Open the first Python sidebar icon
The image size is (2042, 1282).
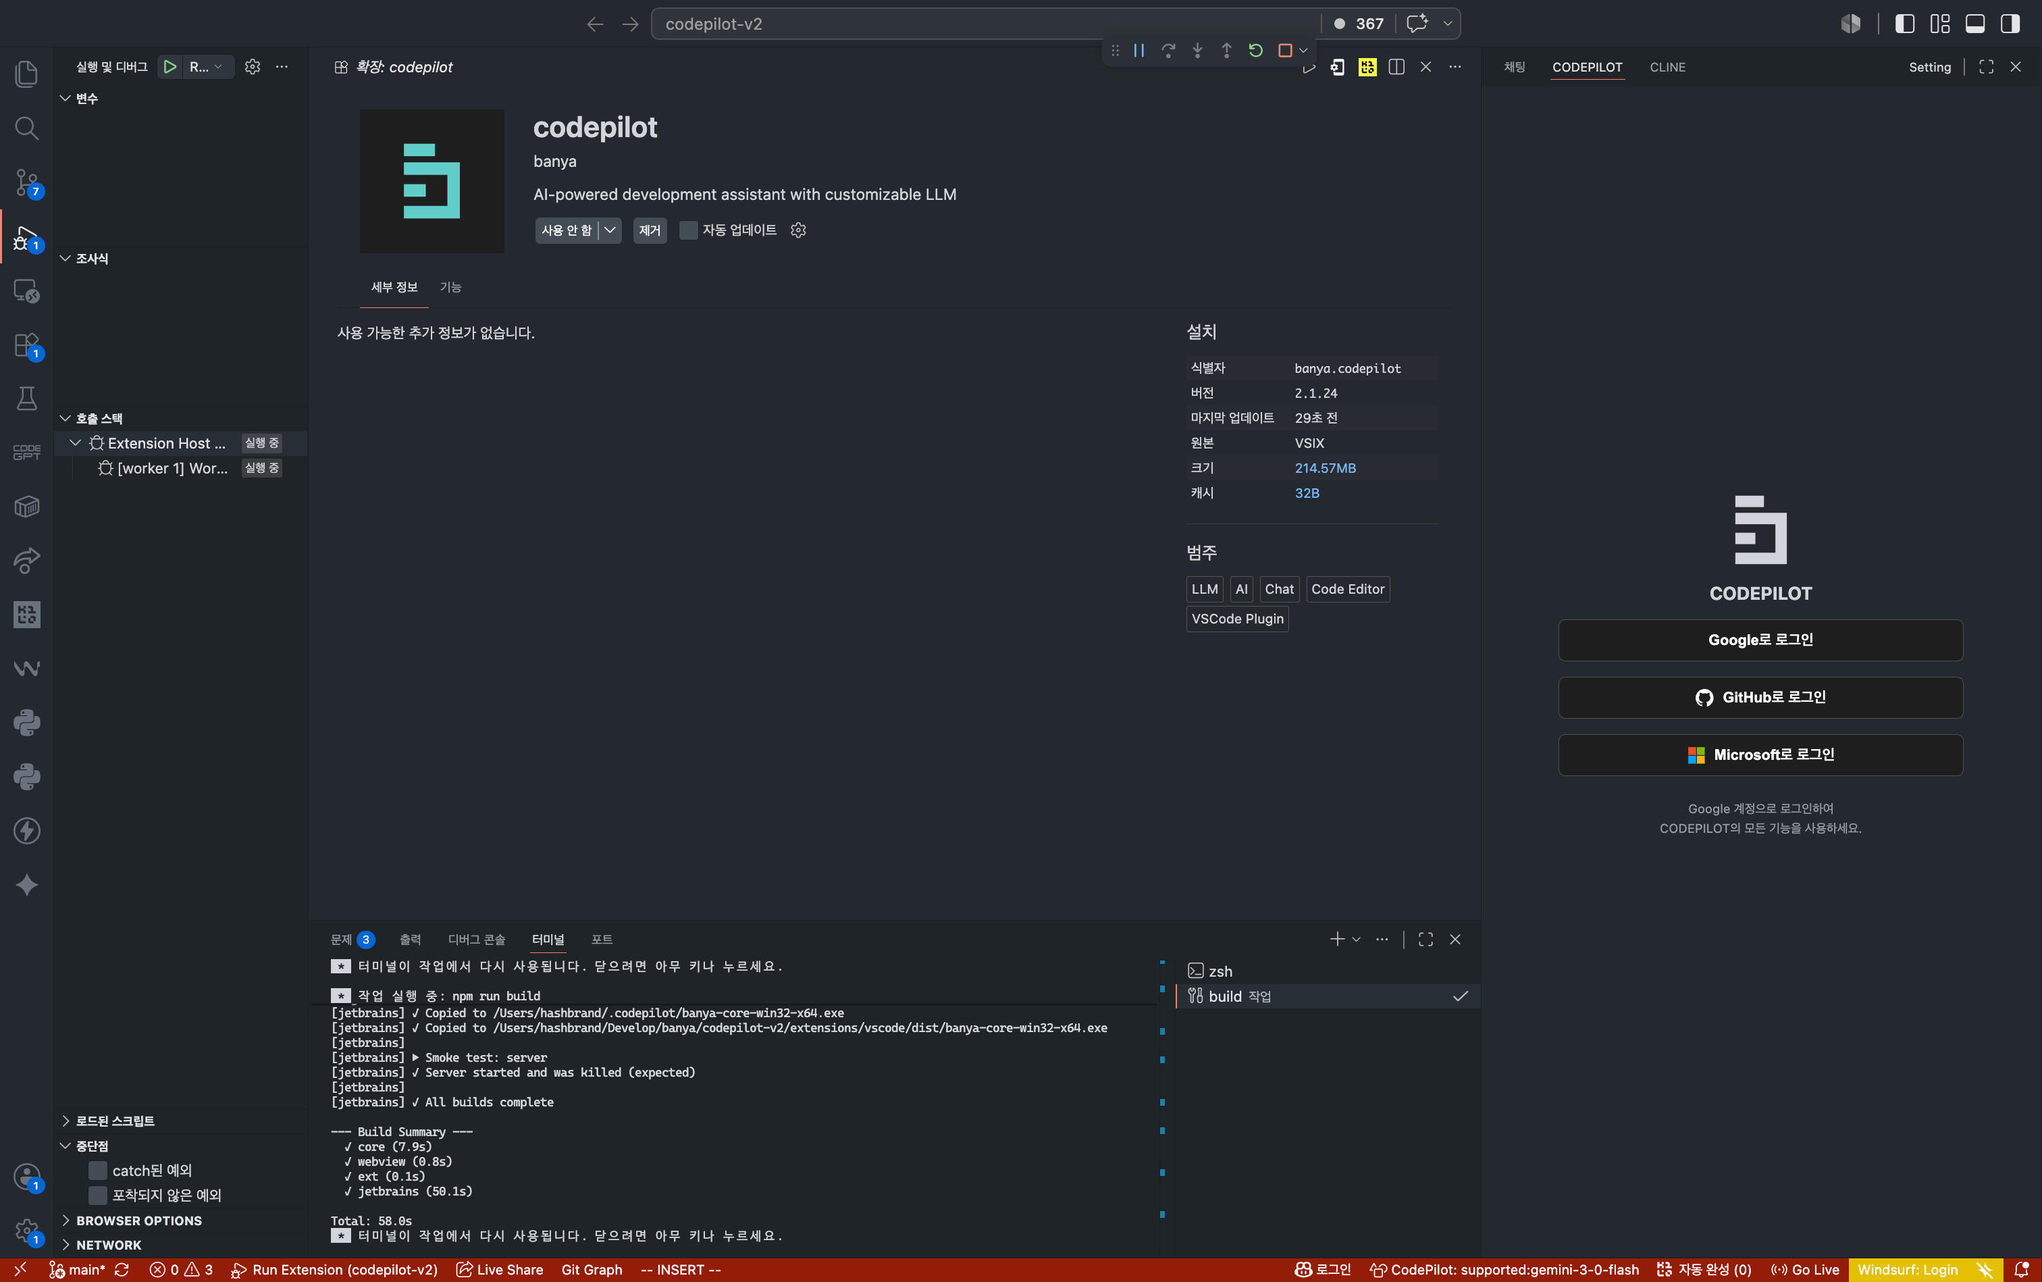pos(26,723)
